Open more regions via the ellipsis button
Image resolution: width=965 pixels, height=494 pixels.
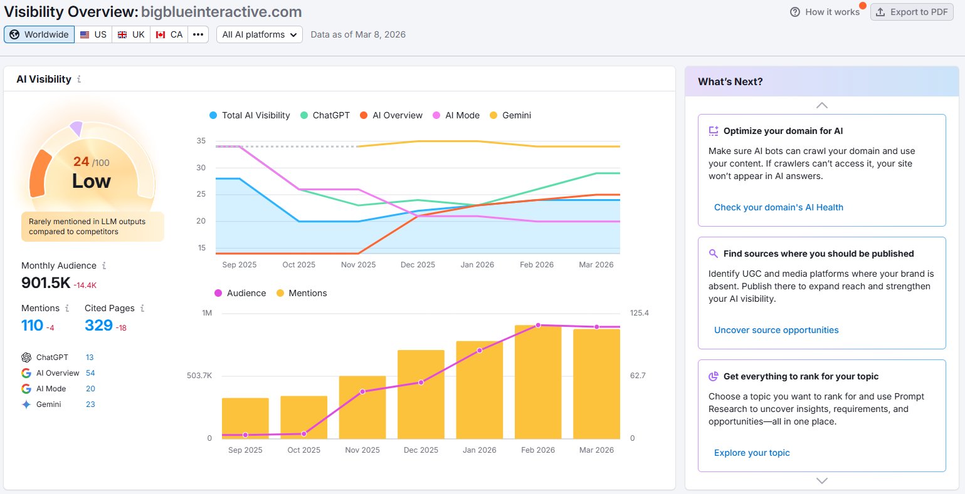point(198,34)
